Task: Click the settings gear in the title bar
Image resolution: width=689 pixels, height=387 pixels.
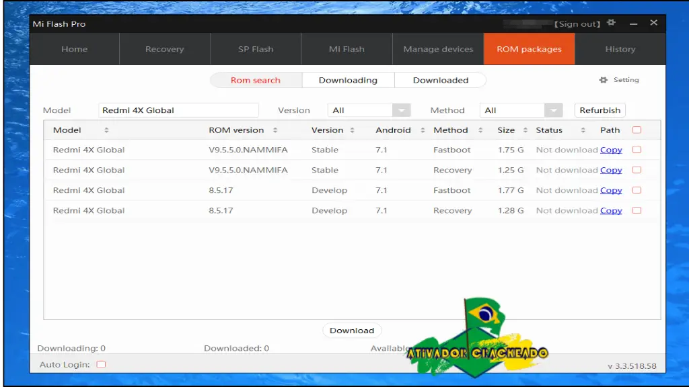Action: (611, 22)
